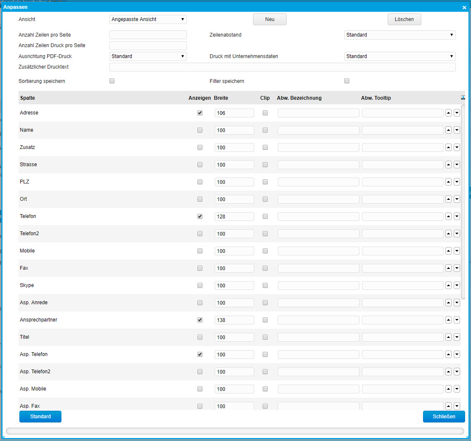Click the Anzeigen column header
The height and width of the screenshot is (441, 471).
pos(200,98)
